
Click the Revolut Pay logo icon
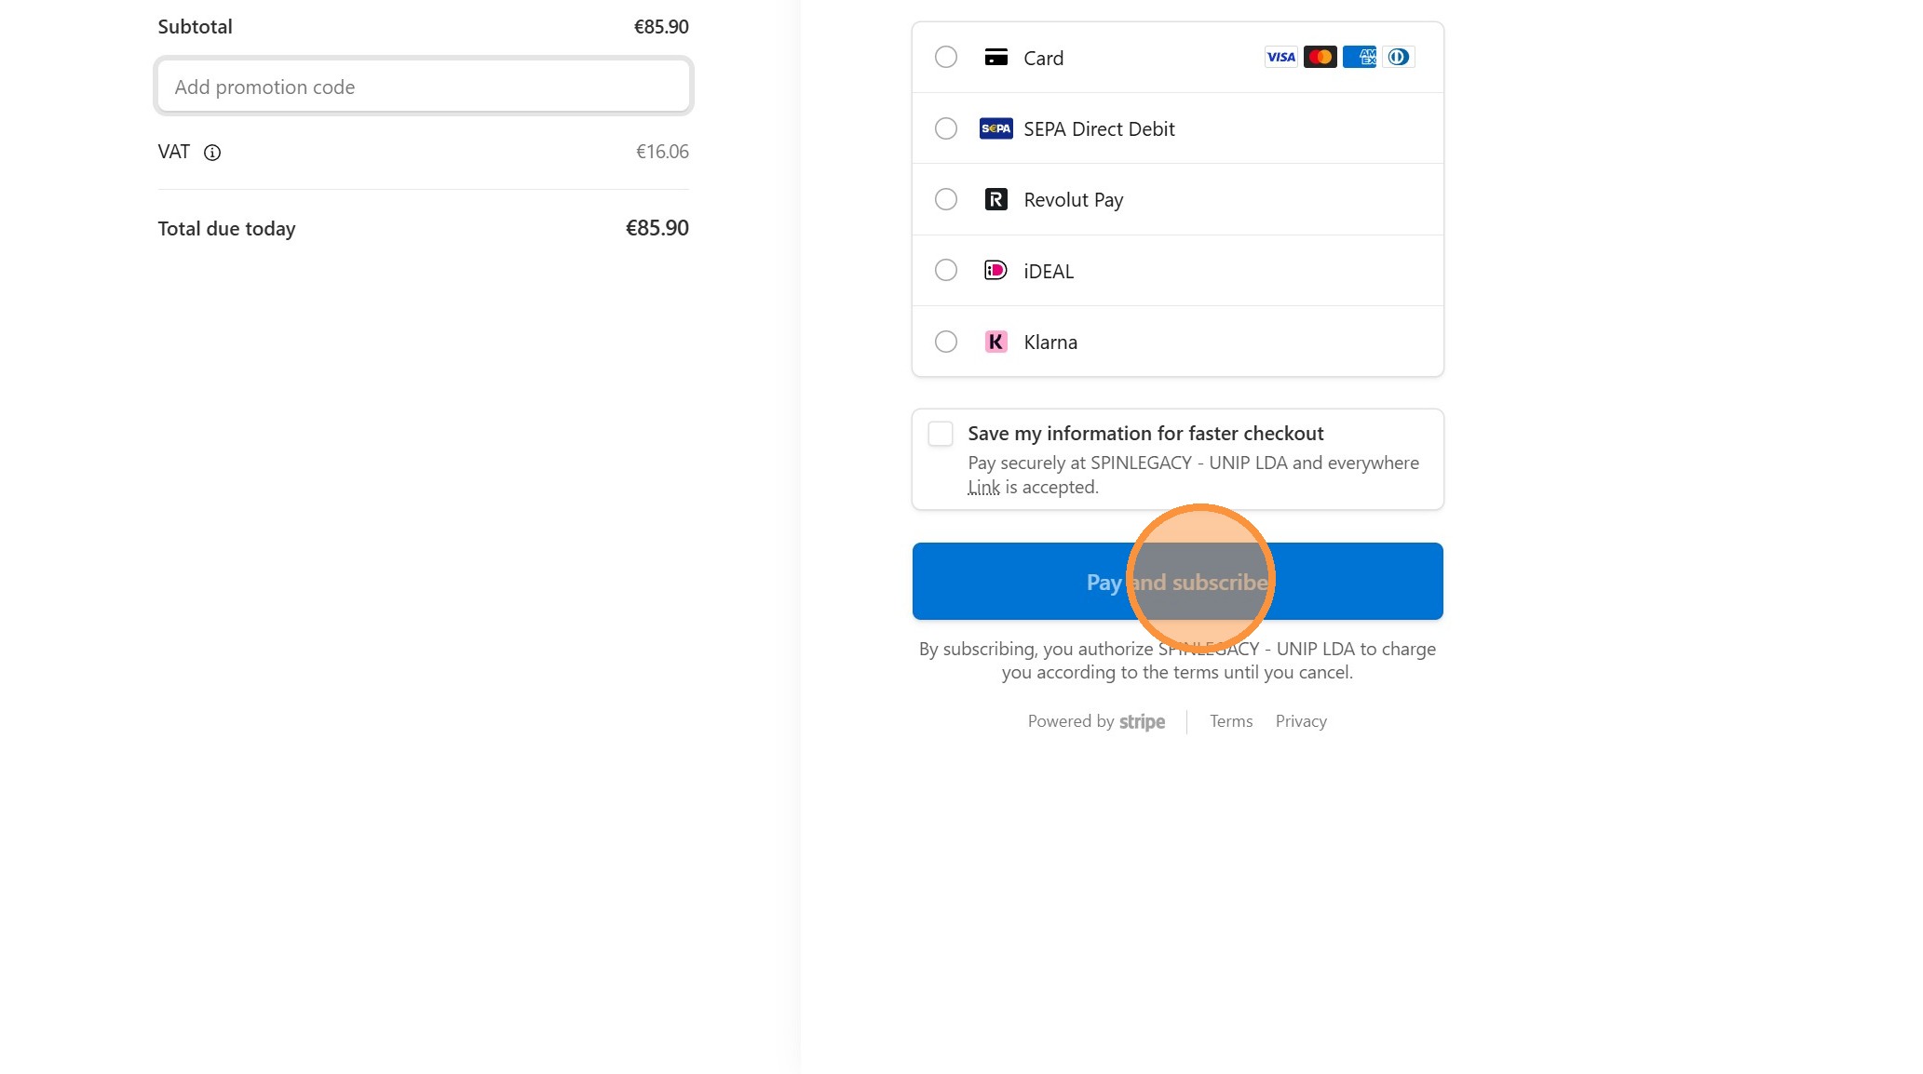pyautogui.click(x=995, y=199)
